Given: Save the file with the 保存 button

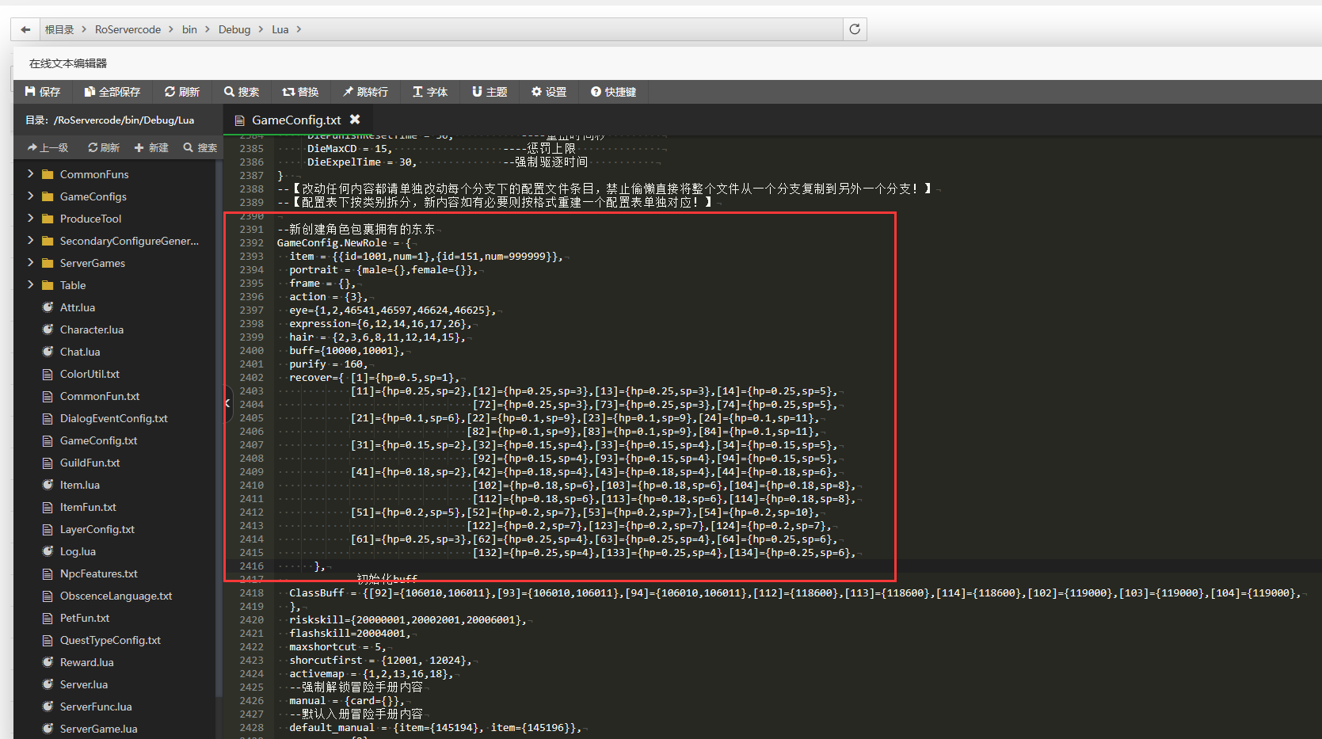Looking at the screenshot, I should tap(43, 92).
